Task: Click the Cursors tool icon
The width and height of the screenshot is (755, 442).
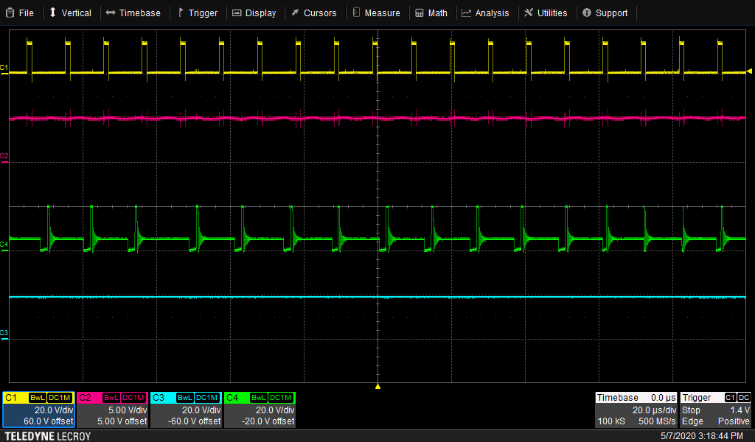Action: coord(295,13)
